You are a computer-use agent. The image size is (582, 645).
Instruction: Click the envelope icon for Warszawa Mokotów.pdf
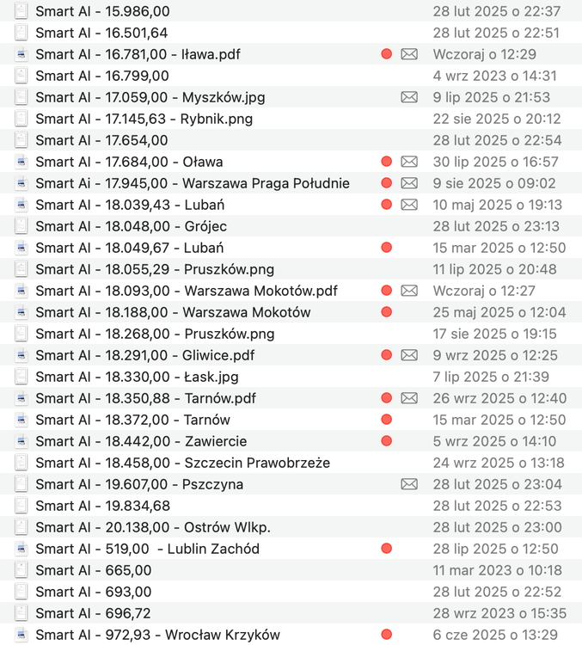click(x=409, y=291)
